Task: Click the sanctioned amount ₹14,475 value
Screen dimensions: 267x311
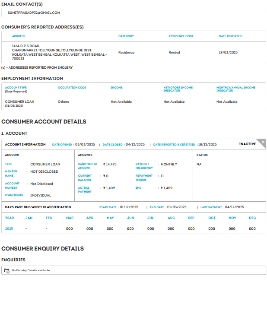Action: (110, 165)
